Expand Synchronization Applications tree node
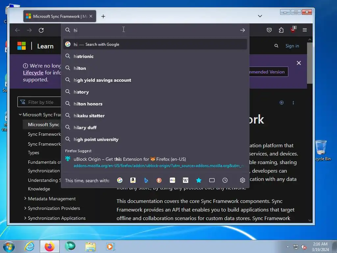337x253 pixels. [25, 218]
